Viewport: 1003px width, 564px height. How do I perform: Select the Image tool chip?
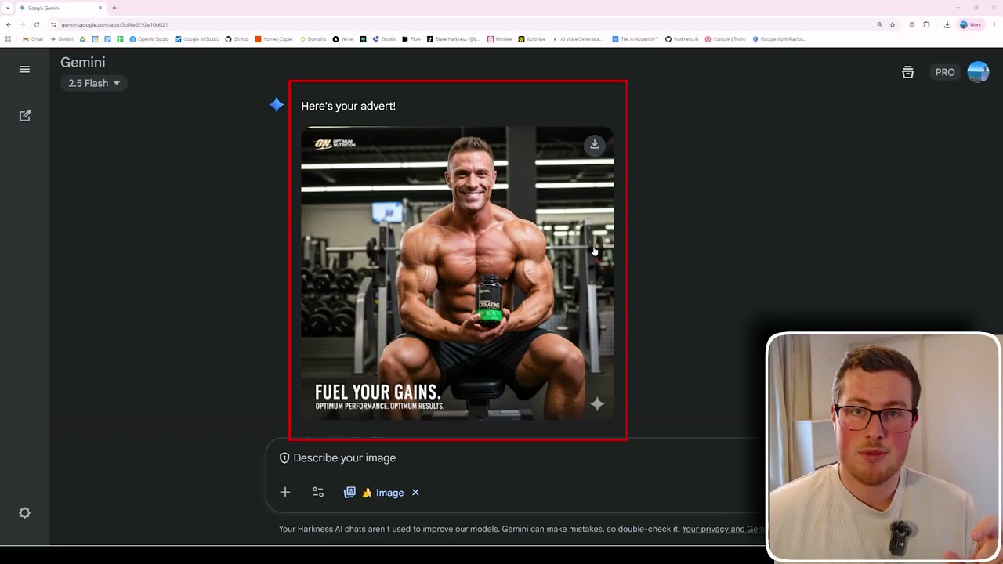375,493
